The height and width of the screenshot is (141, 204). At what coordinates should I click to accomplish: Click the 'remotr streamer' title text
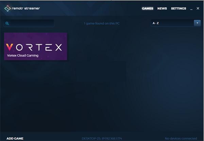pos(26,8)
